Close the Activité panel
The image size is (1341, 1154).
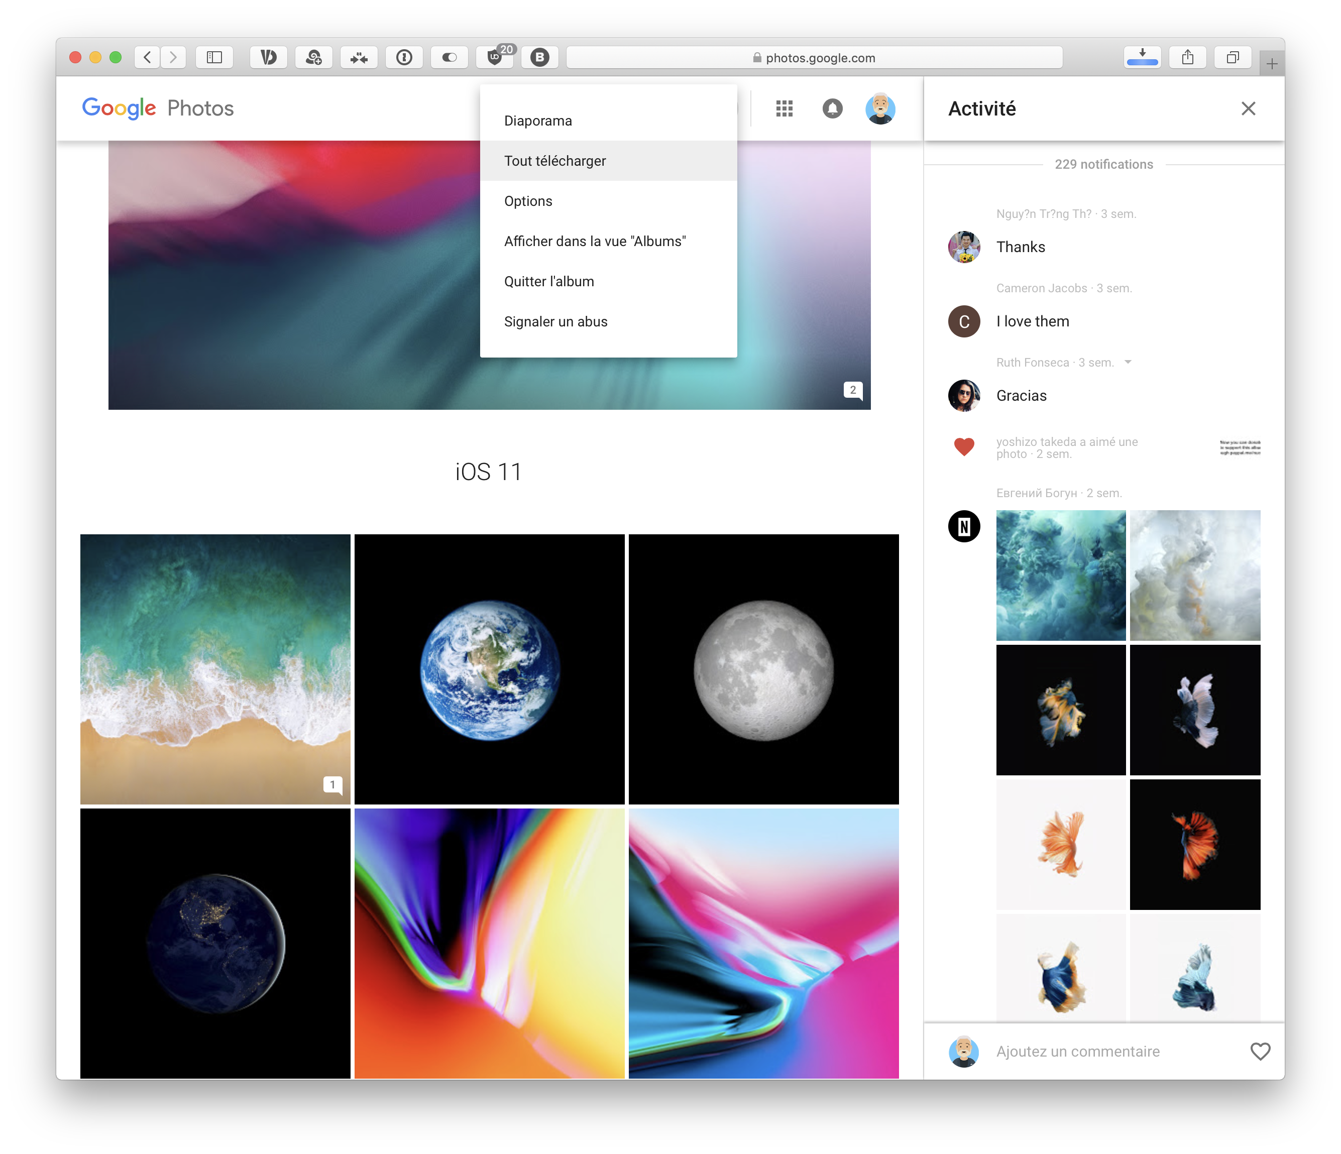(1248, 109)
